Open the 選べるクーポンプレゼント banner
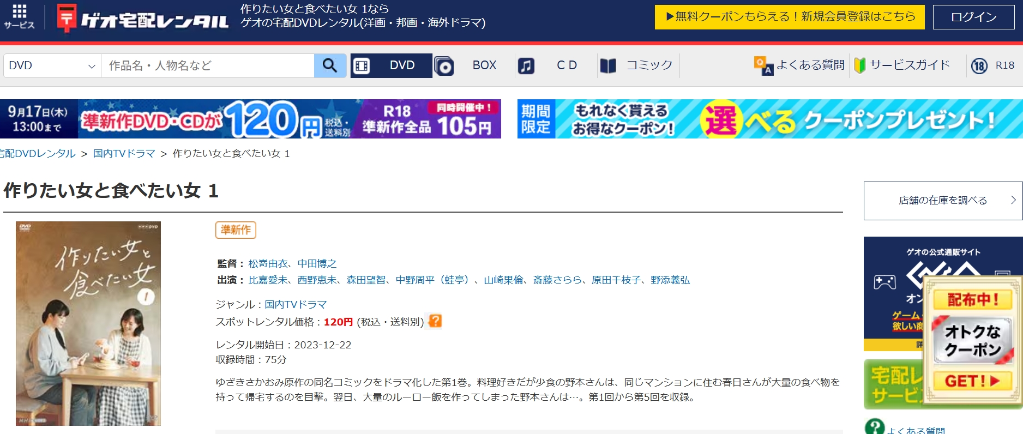This screenshot has height=434, width=1023. point(770,119)
